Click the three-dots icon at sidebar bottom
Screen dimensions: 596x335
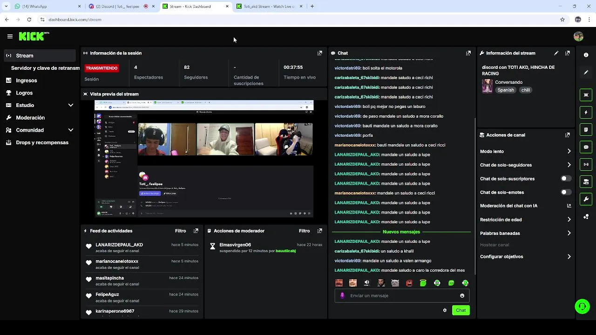point(586,217)
